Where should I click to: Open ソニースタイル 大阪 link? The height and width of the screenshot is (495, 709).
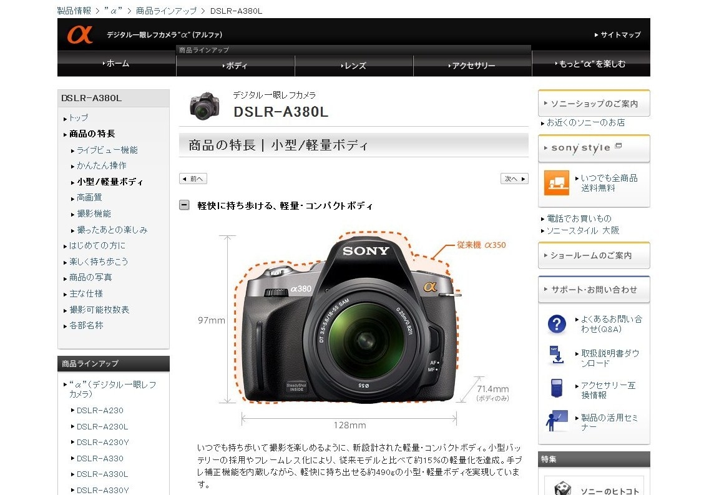click(x=582, y=230)
